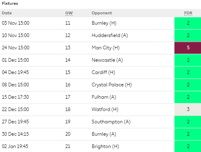
Task: Click the Opponent column header
Action: click(x=102, y=13)
